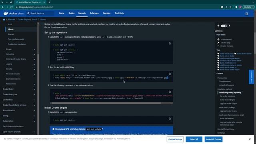
Task: Click the Search the docs field
Action: [40, 13]
